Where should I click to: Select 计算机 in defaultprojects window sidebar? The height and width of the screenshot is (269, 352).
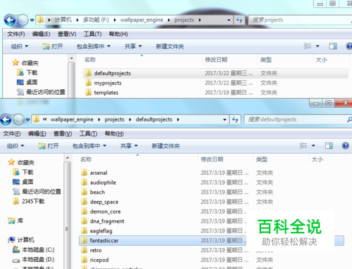click(21, 240)
